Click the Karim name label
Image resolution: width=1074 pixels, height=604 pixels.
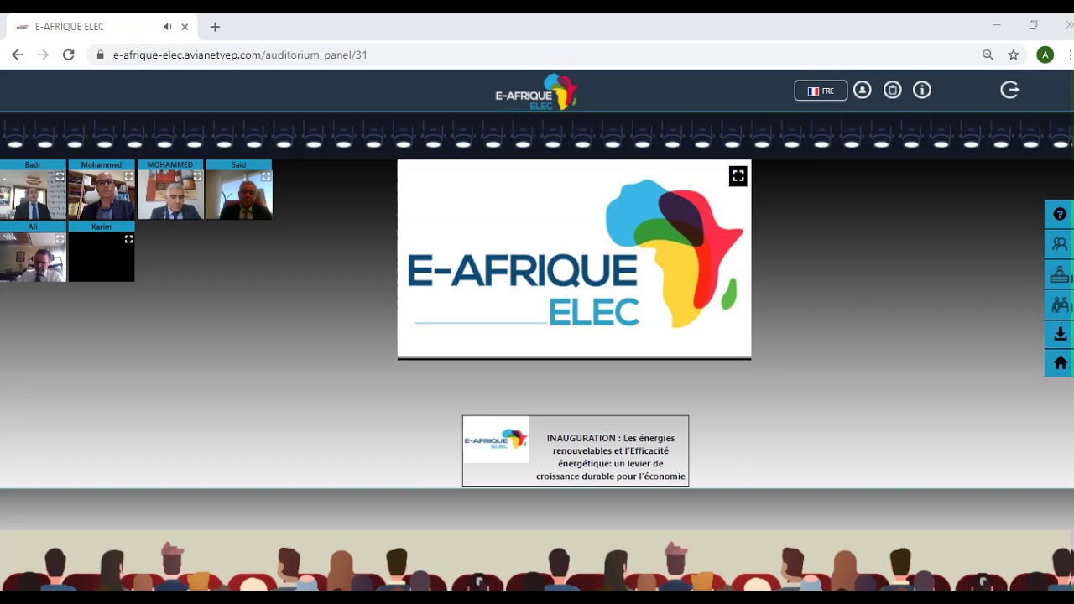pos(102,226)
